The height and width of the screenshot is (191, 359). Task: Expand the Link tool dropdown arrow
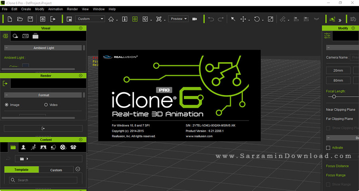[x=288, y=20]
